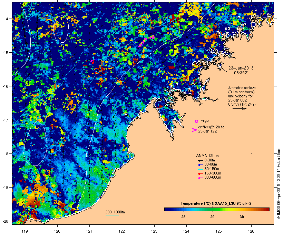Click the cyan 200m isobath legend line

tap(112, 215)
